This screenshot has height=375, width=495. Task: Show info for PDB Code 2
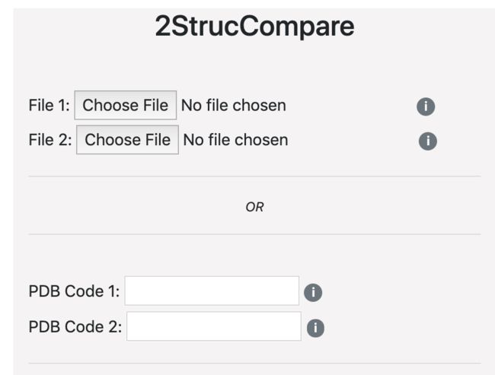[x=315, y=328]
